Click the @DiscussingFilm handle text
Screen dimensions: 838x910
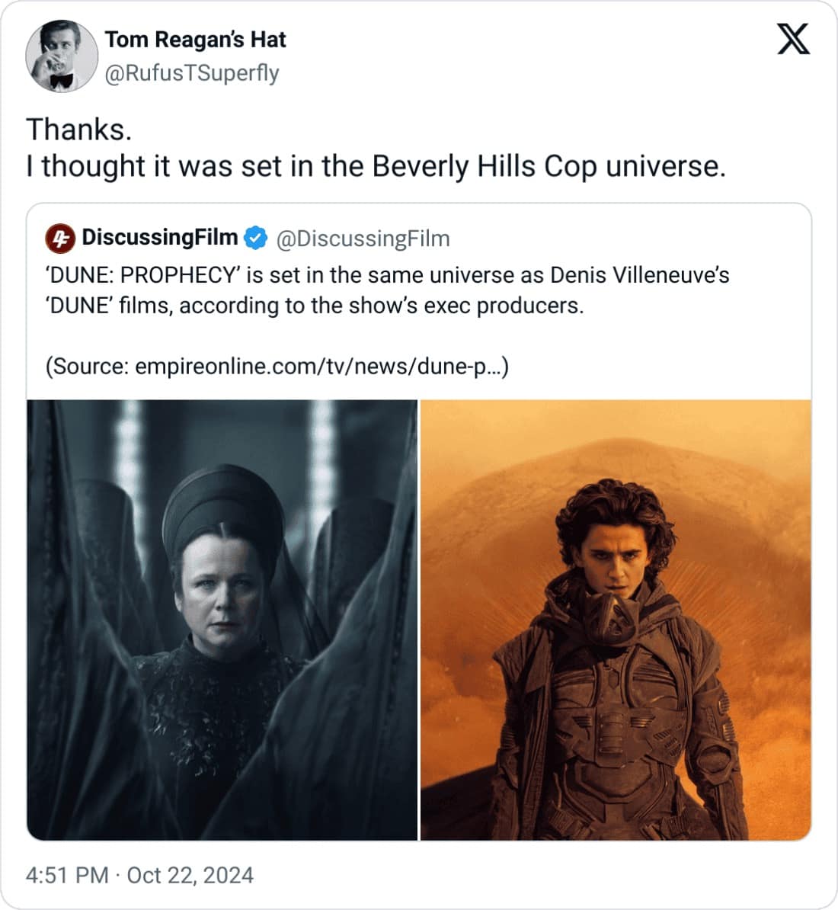(363, 237)
